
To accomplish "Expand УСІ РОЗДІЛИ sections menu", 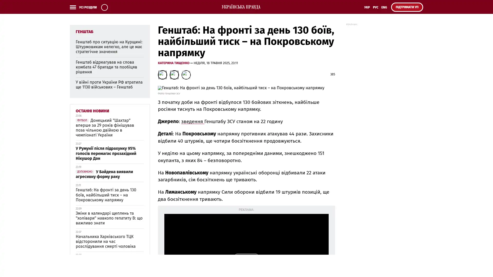I will 88,7.
